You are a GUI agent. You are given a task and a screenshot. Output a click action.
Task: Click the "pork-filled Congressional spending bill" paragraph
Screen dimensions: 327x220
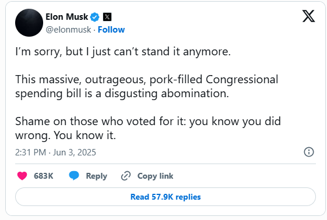pyautogui.click(x=147, y=86)
